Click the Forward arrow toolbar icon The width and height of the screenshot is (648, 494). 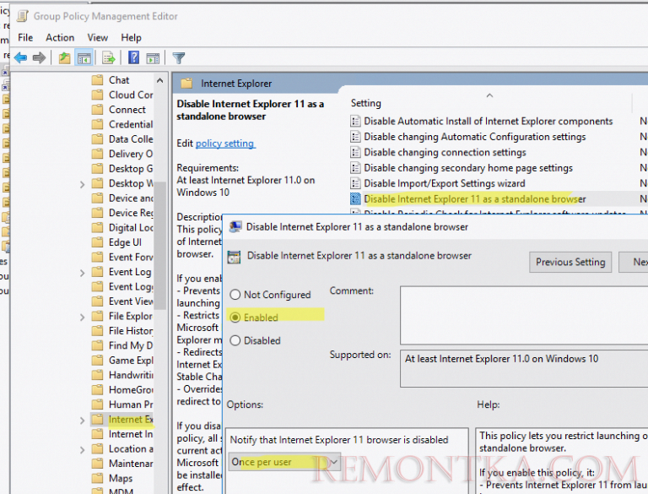(39, 57)
